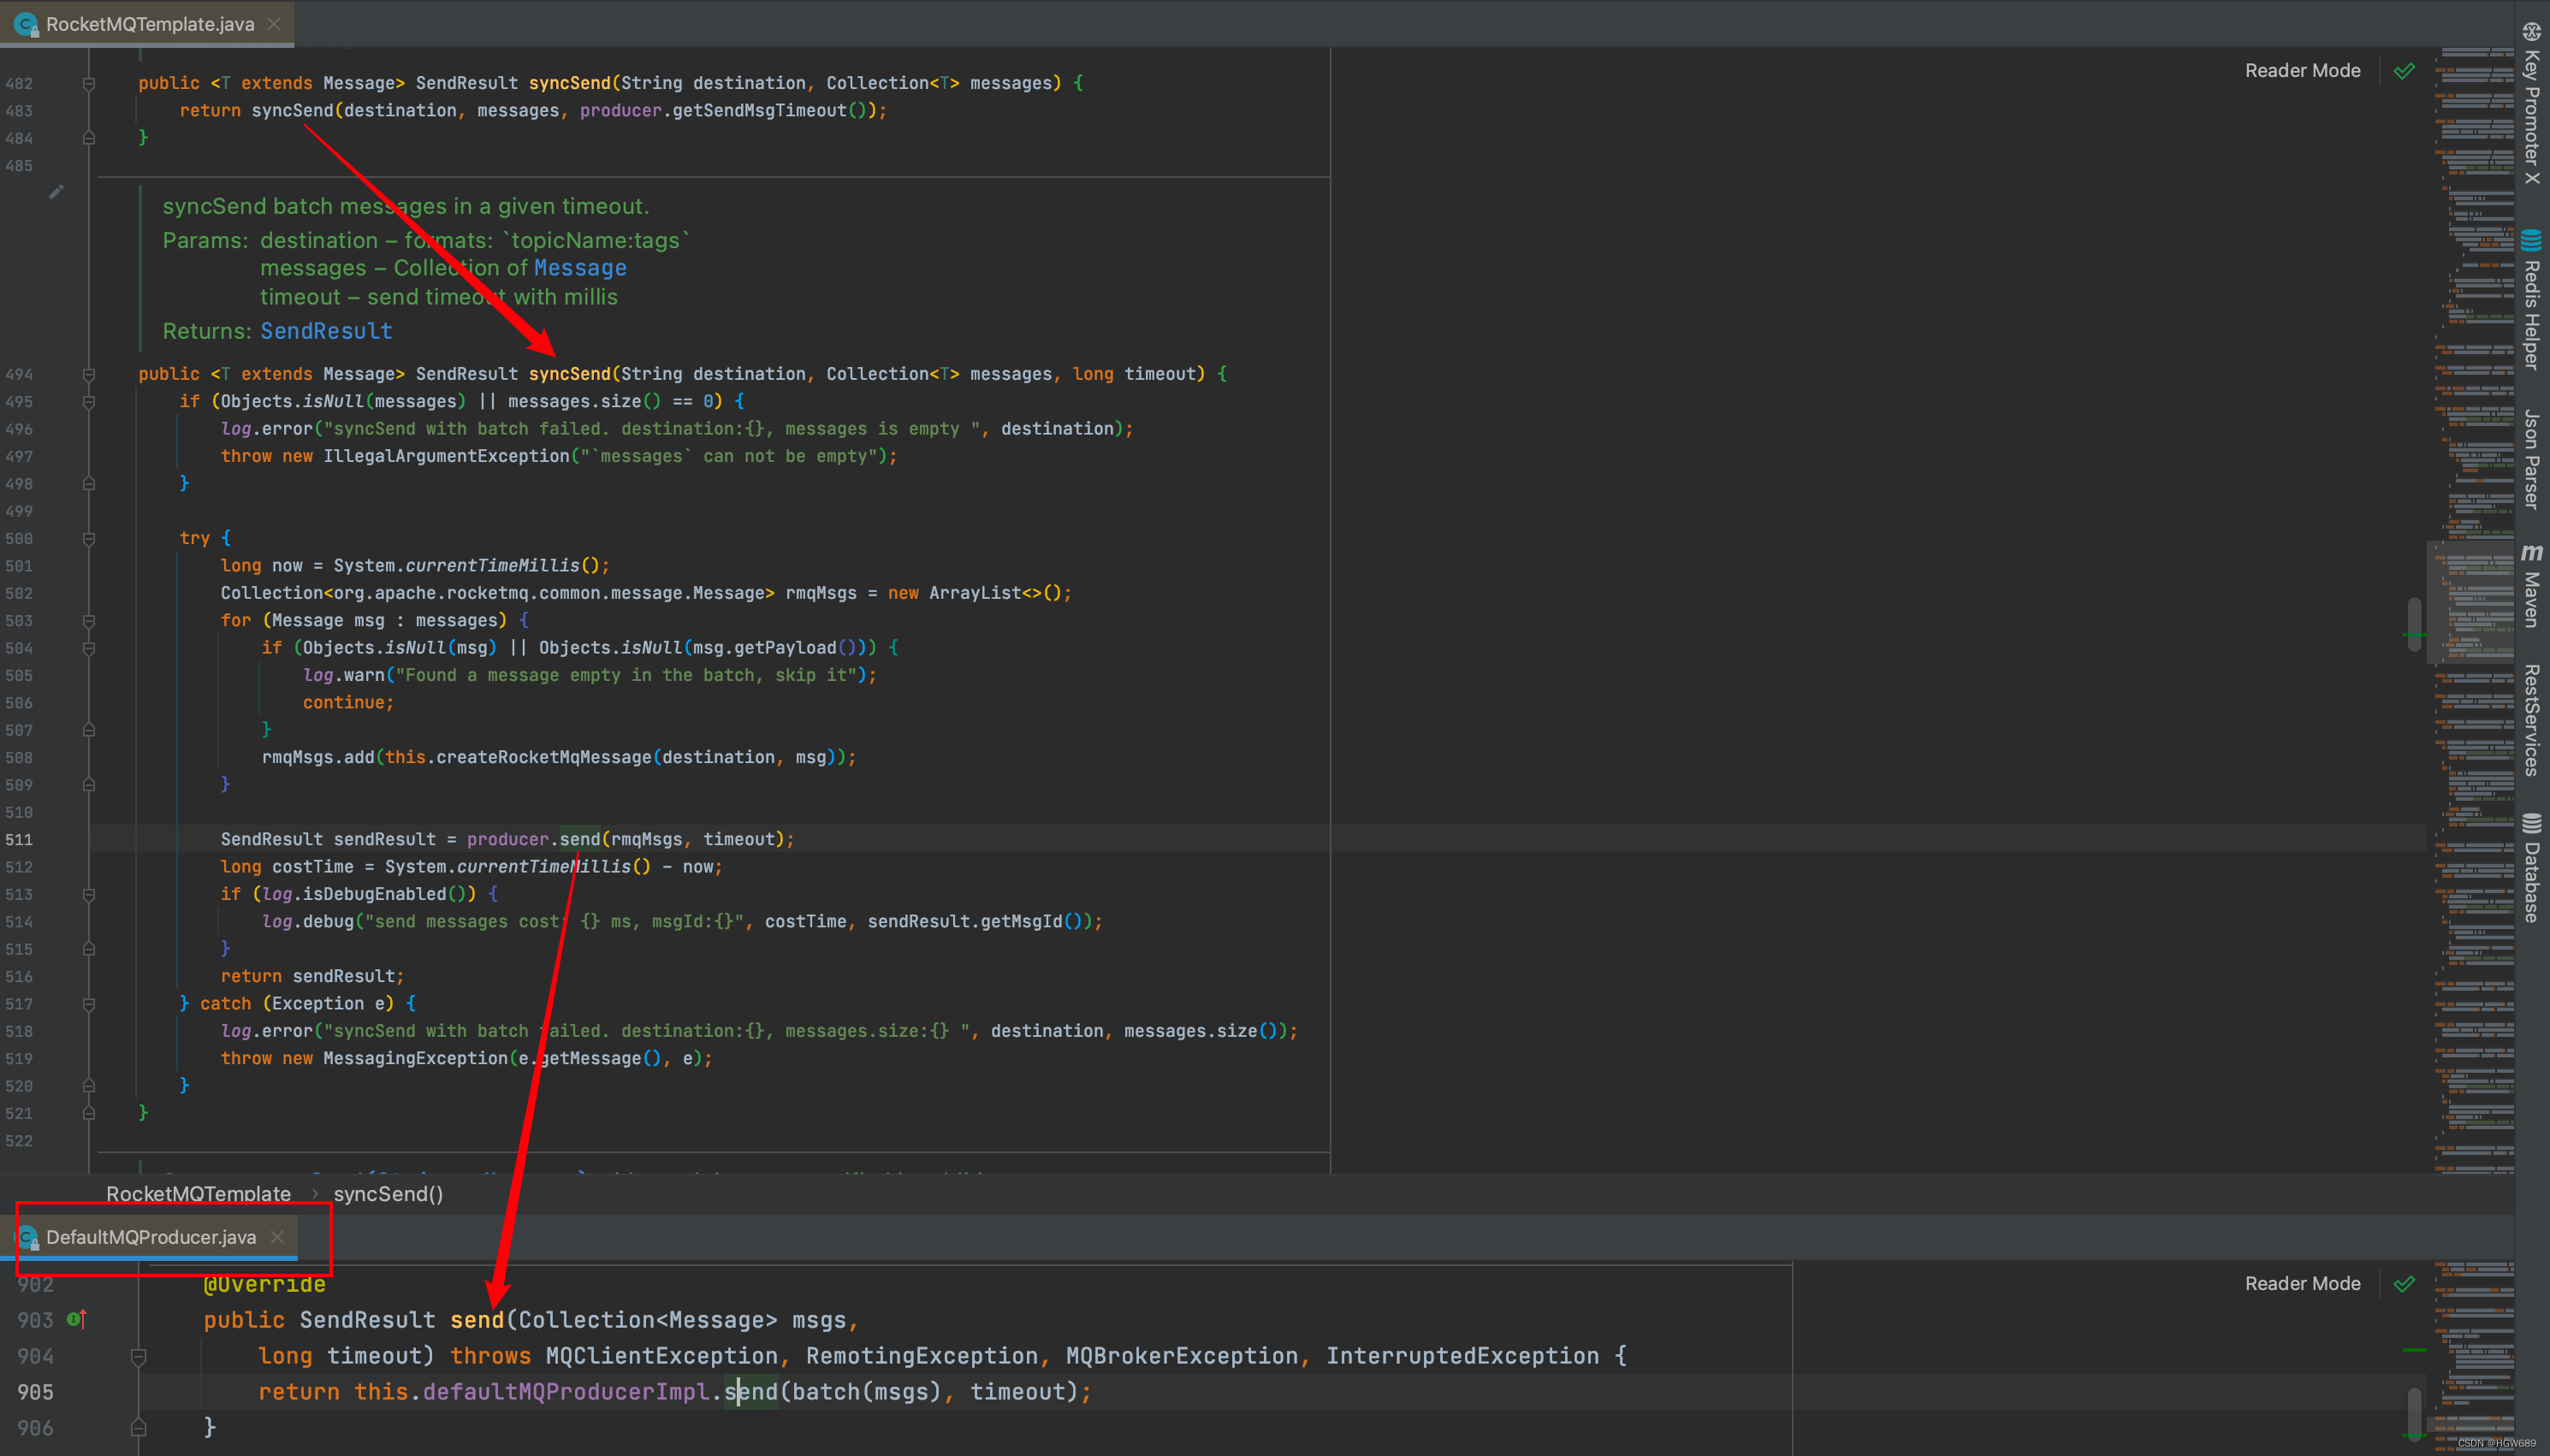
Task: Enable Reader Mode in the upper editor
Action: click(x=2302, y=71)
